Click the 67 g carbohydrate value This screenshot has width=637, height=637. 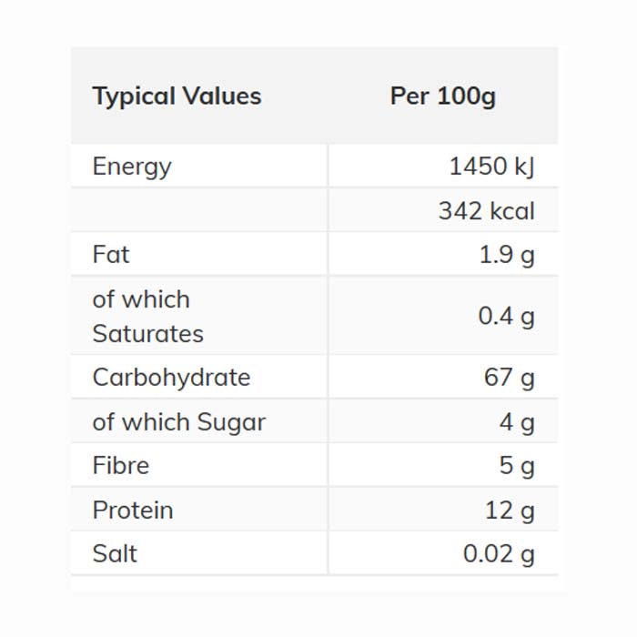[x=509, y=378]
